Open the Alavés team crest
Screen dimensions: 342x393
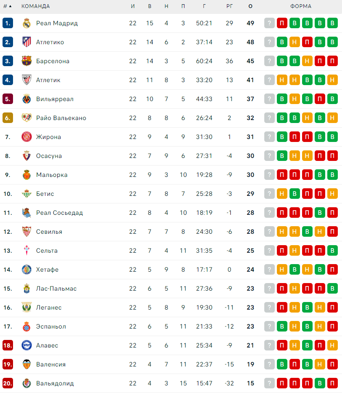(26, 345)
